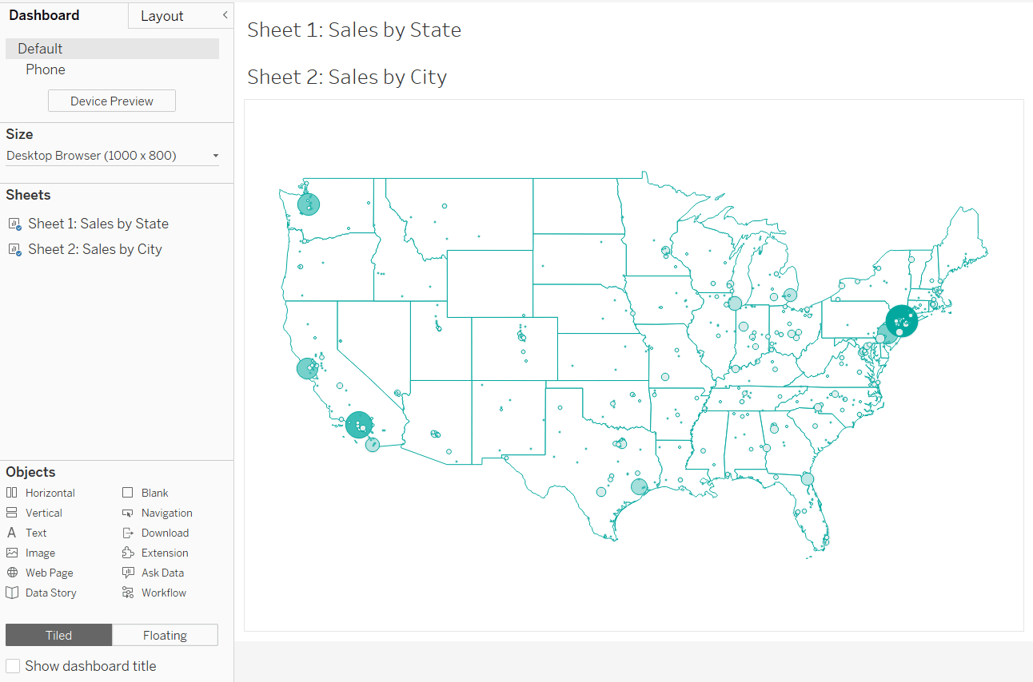Choose the Extension object

click(x=155, y=553)
